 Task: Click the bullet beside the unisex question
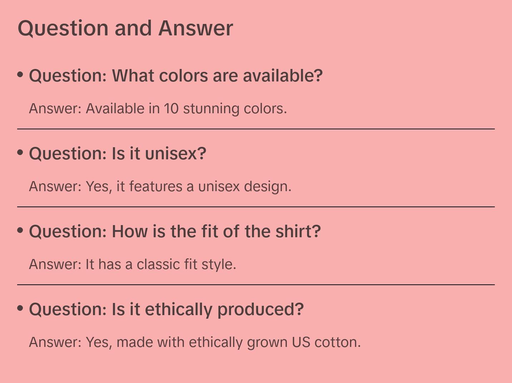(20, 153)
